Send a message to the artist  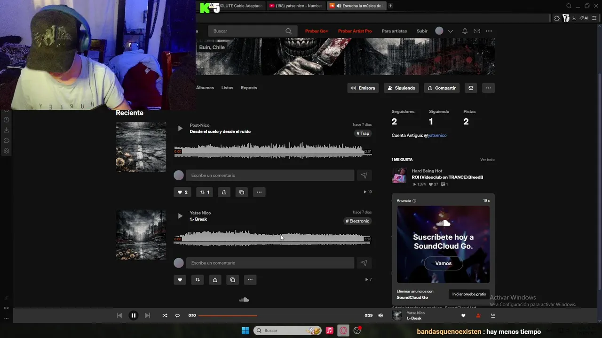click(x=471, y=88)
